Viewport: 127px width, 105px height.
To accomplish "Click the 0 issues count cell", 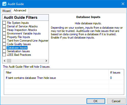I will (x=116, y=78).
